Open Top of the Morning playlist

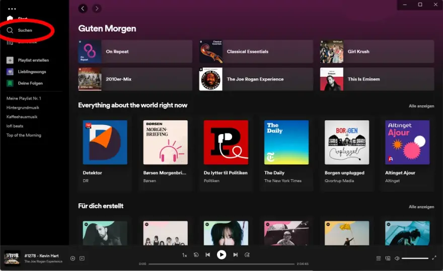tap(24, 135)
